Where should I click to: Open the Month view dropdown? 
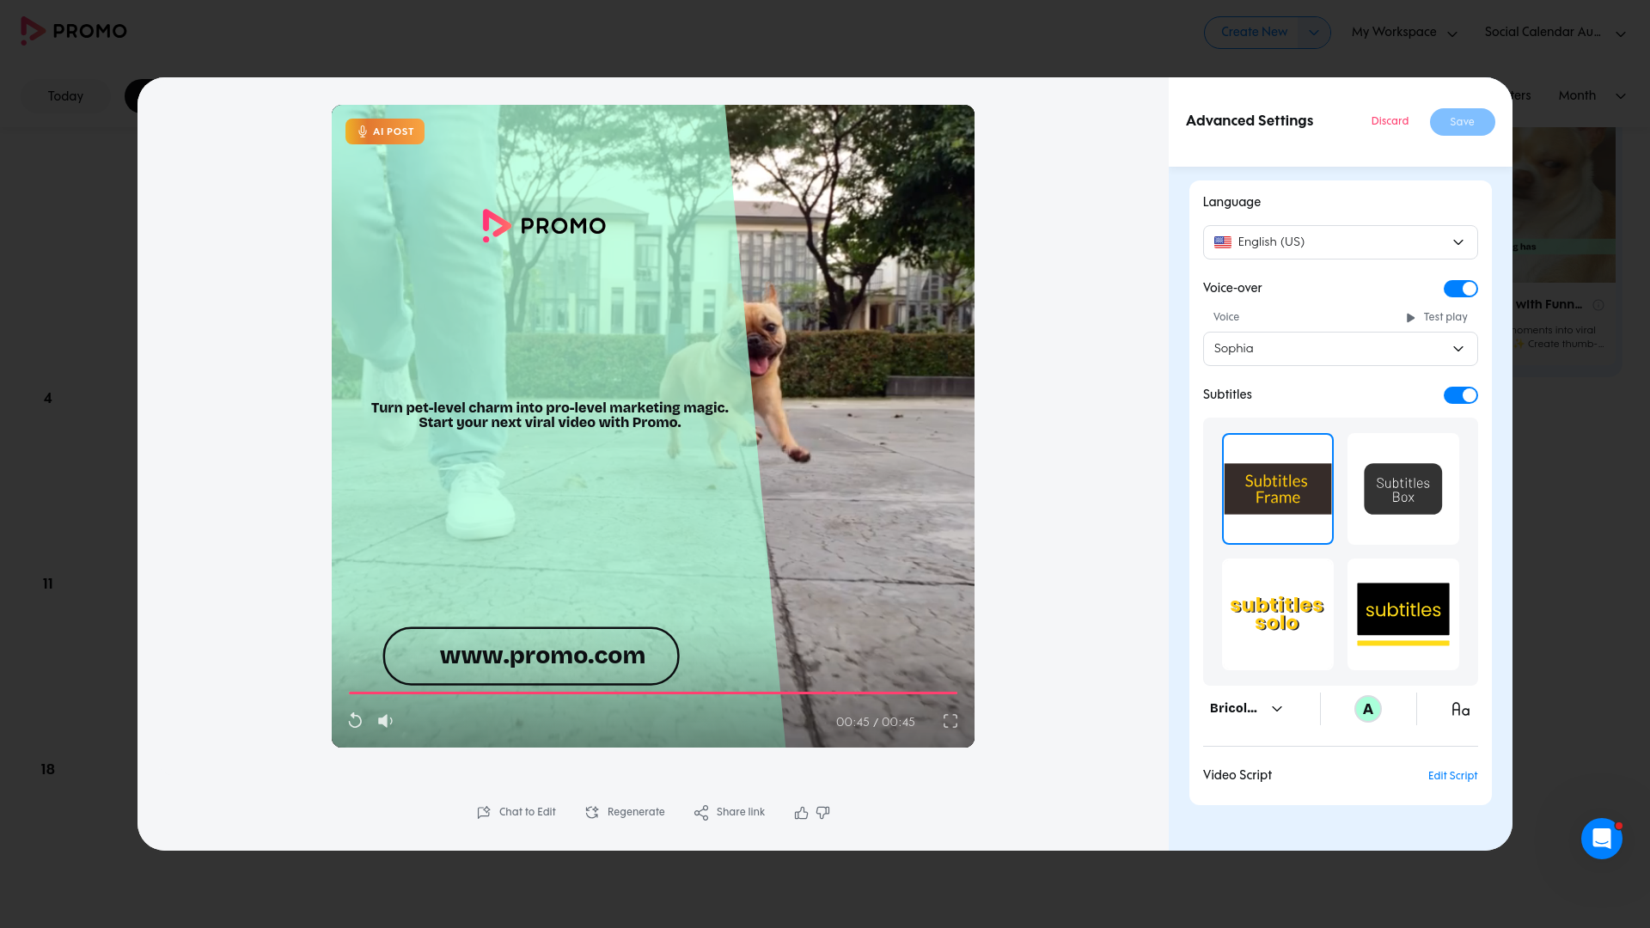point(1592,95)
